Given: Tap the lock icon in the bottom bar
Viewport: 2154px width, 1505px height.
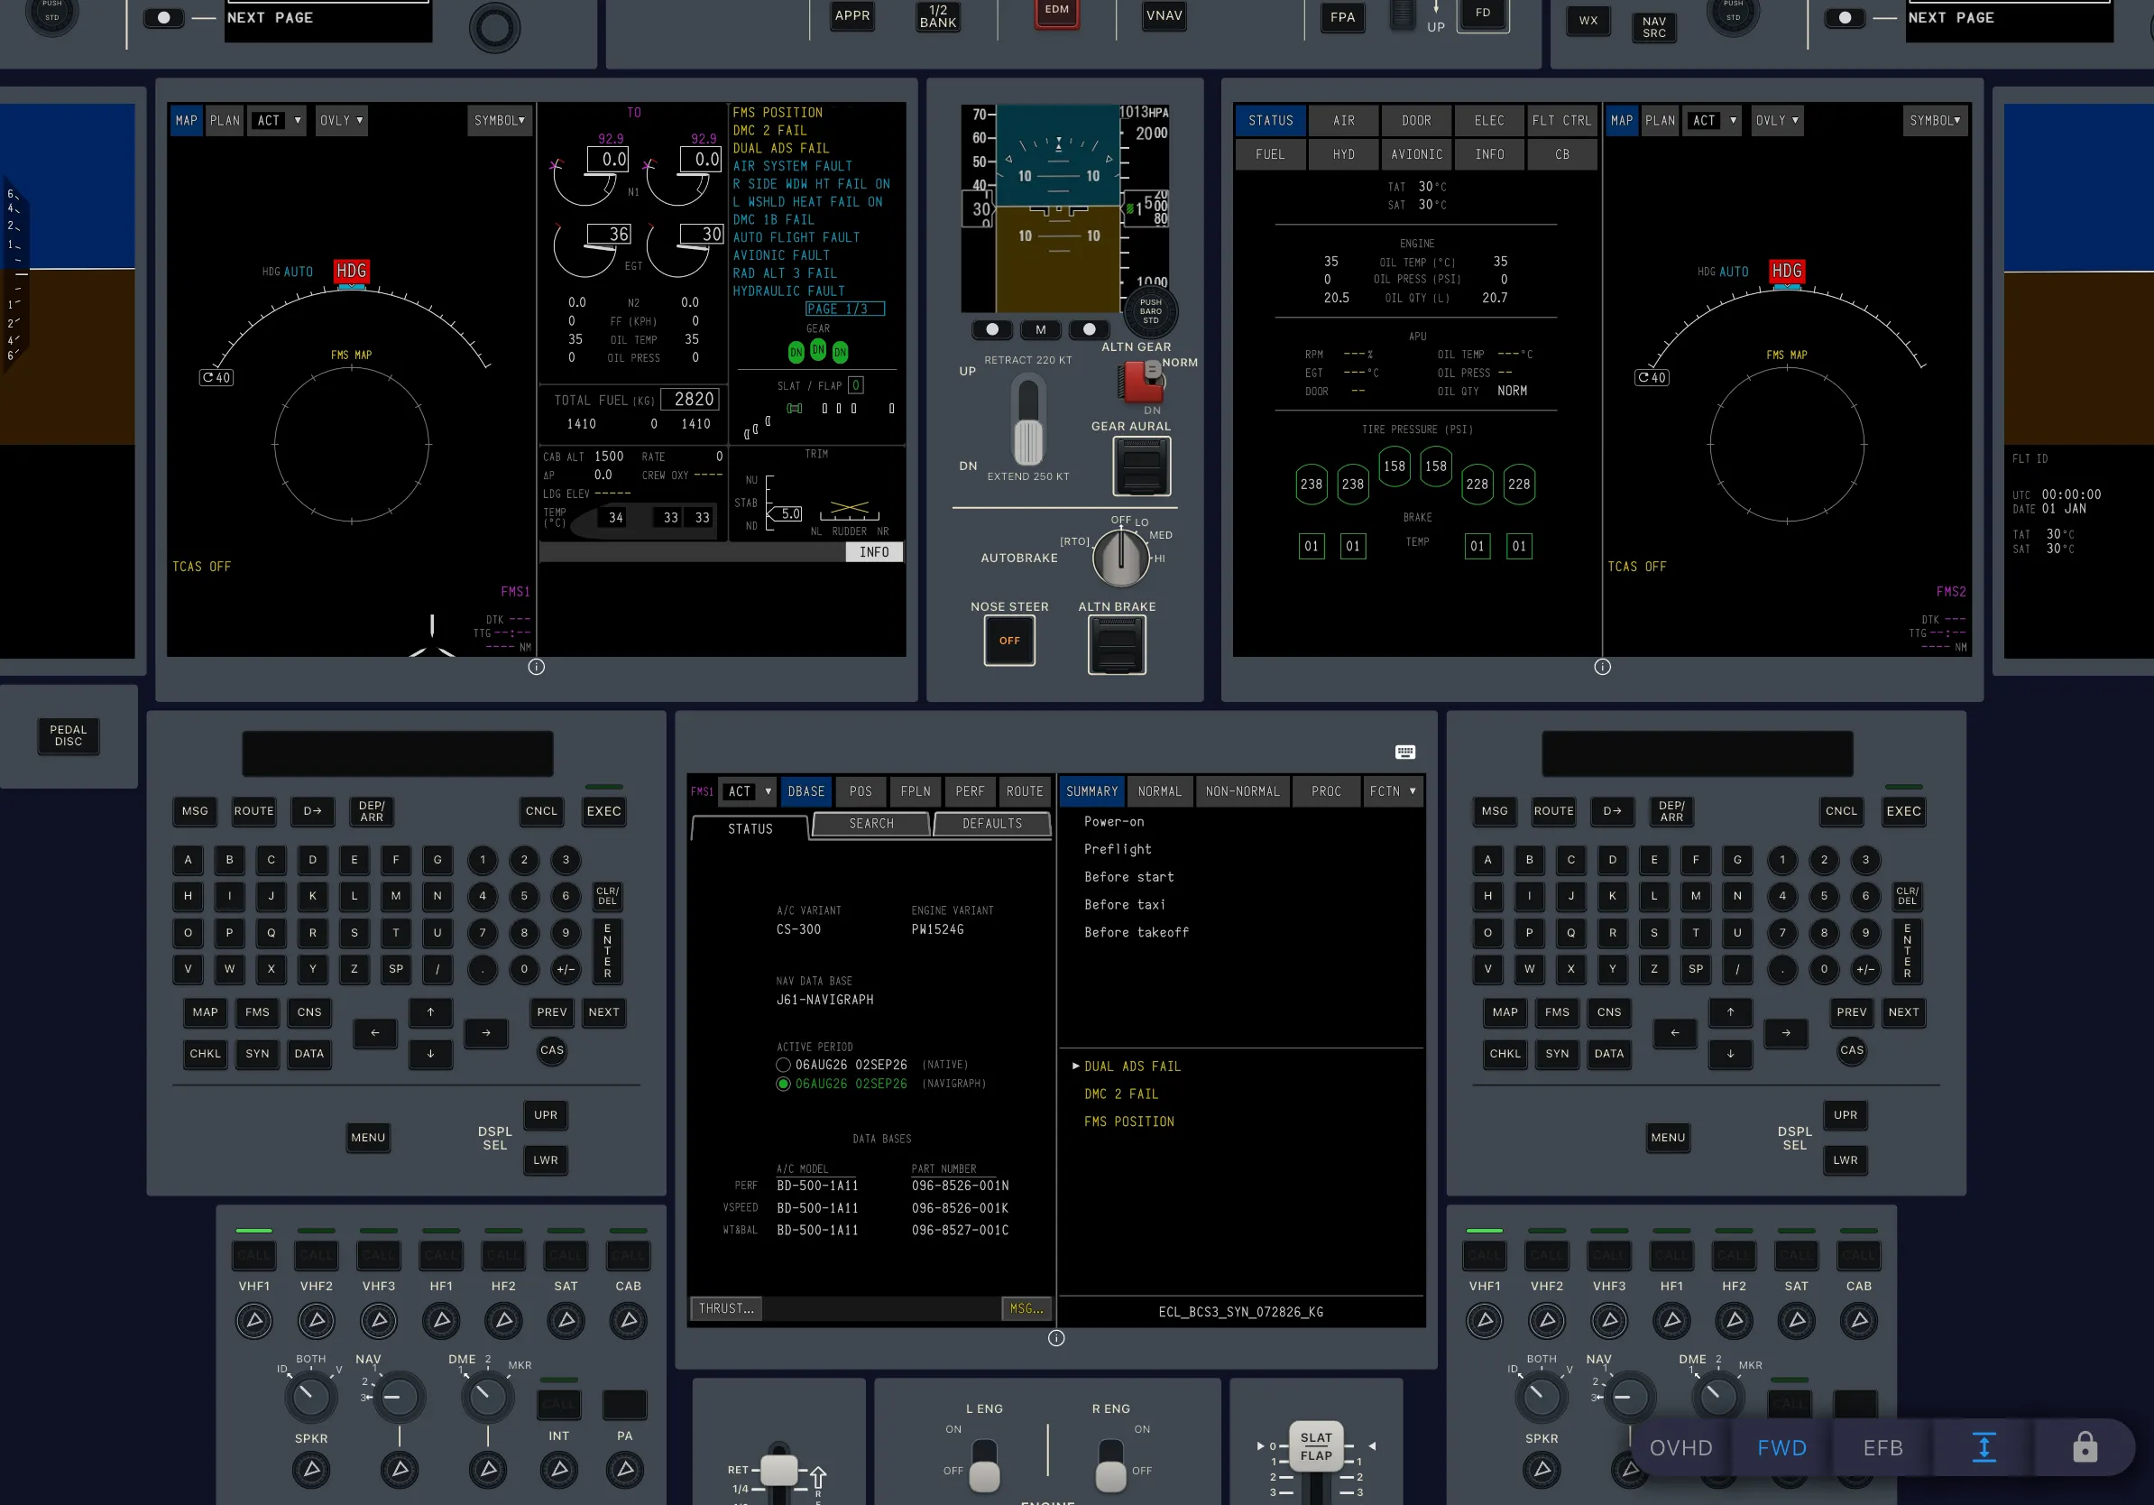Looking at the screenshot, I should [2085, 1448].
